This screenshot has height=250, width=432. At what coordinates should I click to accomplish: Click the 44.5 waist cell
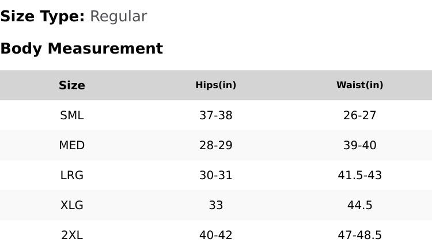click(x=359, y=205)
